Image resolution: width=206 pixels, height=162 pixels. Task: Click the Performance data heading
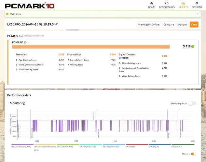point(19,95)
